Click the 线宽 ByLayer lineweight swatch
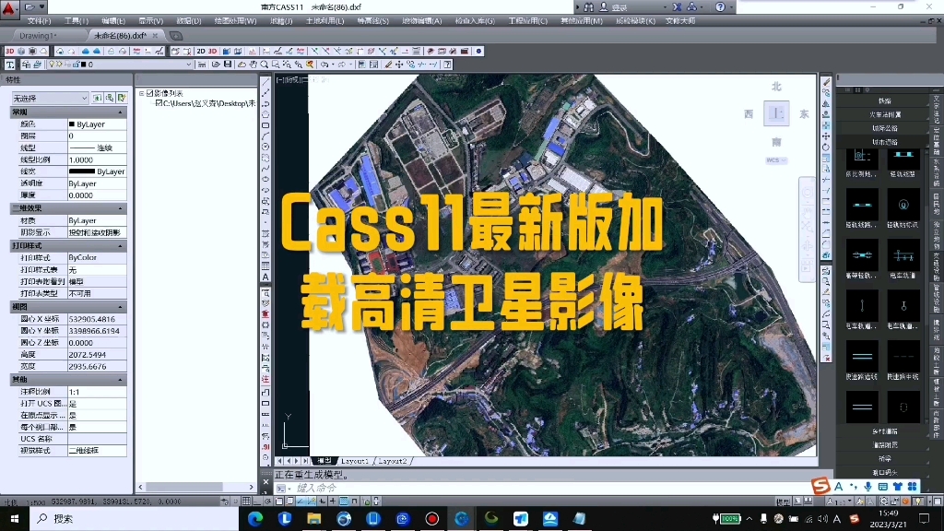The height and width of the screenshot is (531, 944). click(97, 171)
